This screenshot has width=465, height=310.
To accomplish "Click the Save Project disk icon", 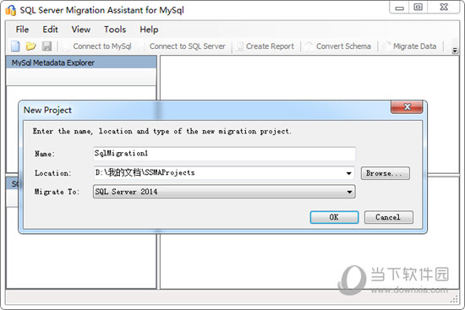I will pyautogui.click(x=46, y=46).
